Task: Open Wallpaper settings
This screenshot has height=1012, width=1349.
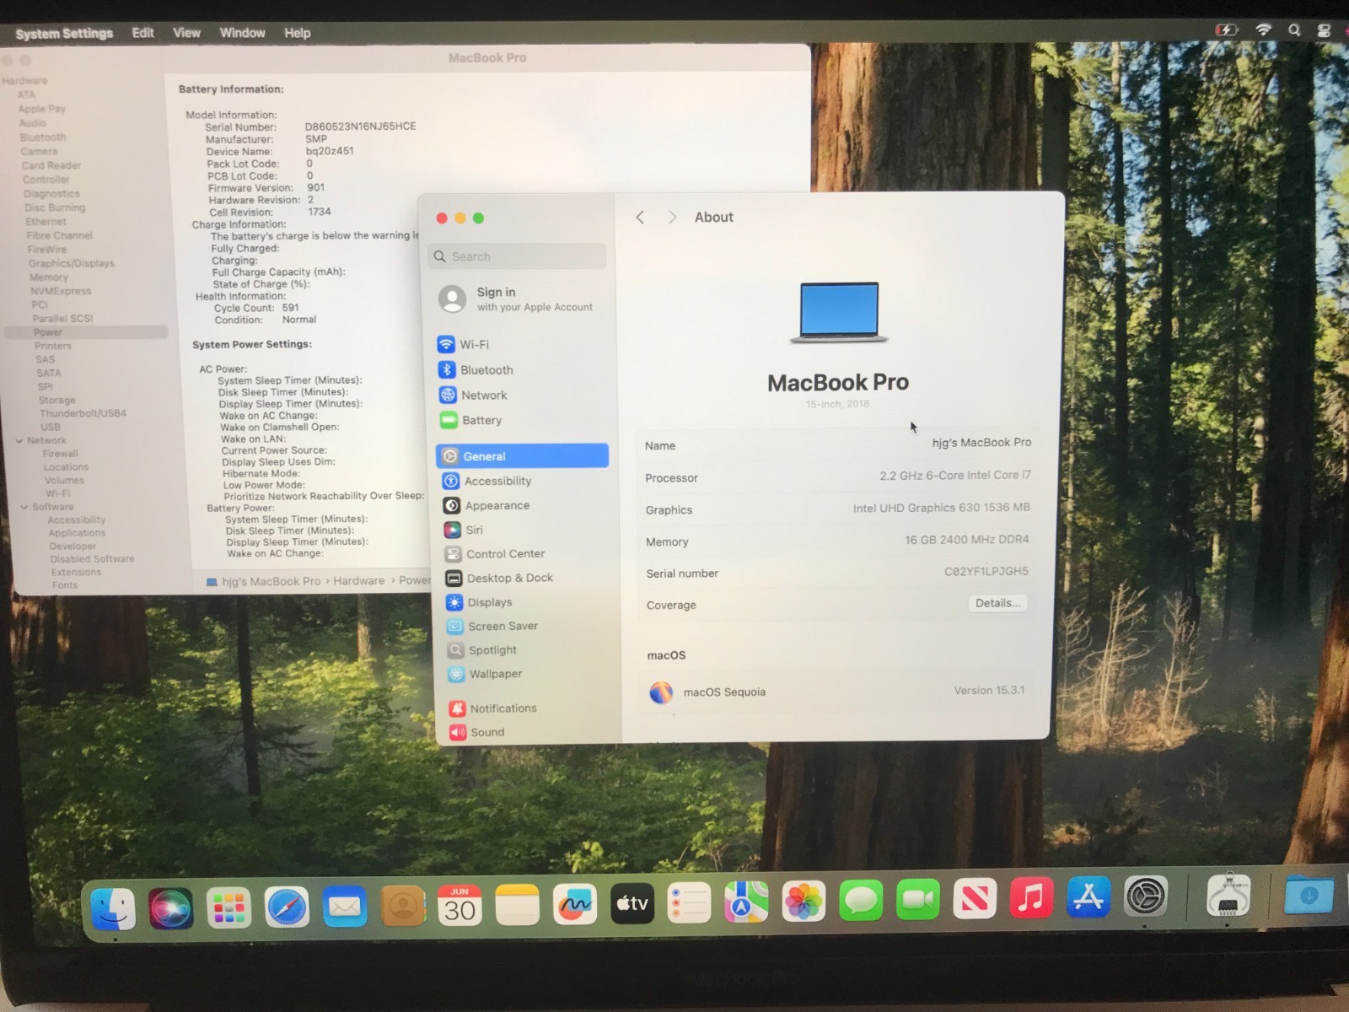Action: 495,674
